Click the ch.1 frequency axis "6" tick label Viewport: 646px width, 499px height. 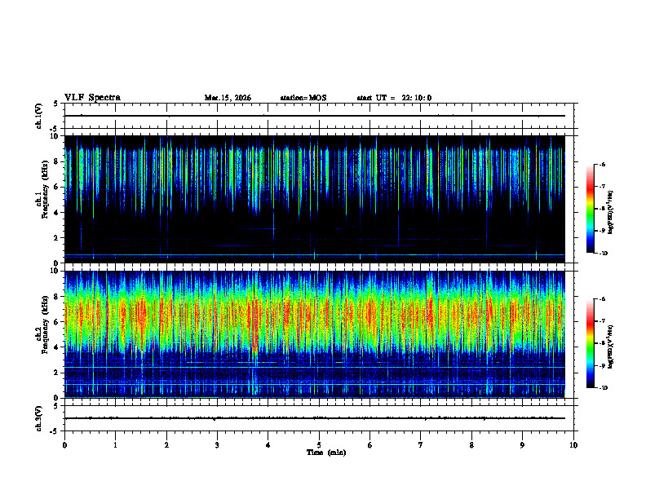56,187
